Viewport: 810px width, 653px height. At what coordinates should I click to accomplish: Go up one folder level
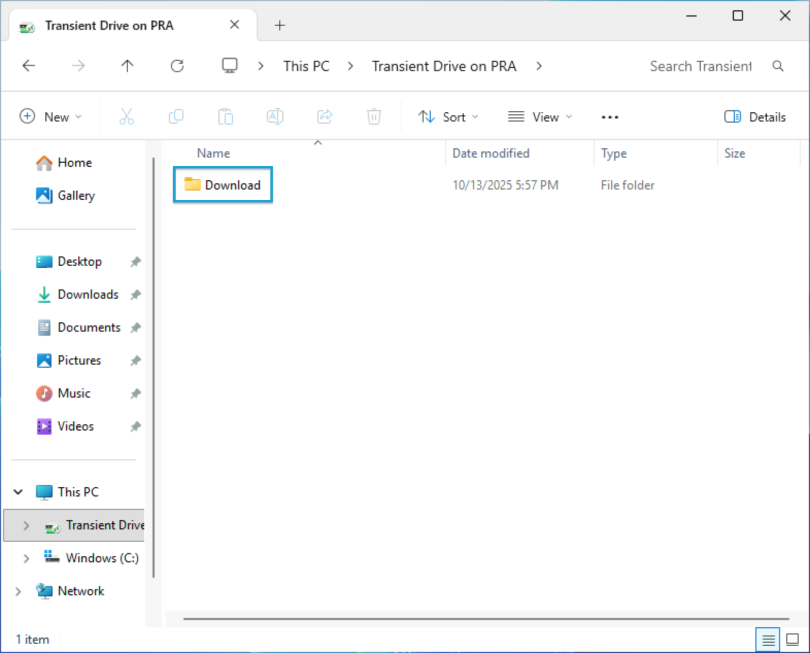tap(127, 66)
